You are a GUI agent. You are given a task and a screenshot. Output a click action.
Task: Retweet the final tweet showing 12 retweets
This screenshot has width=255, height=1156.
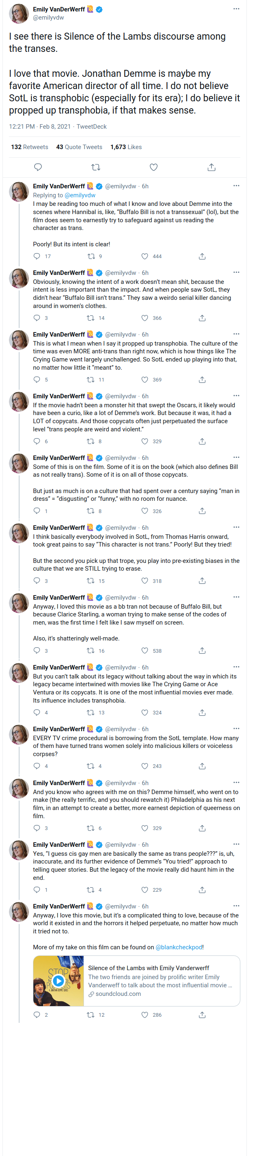[x=90, y=1014]
